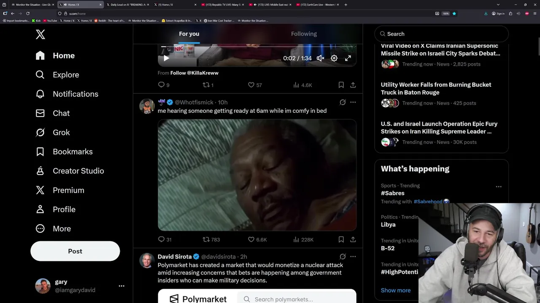Screen dimensions: 540x303
Task: View analytics of 228K views post
Action: [x=303, y=239]
